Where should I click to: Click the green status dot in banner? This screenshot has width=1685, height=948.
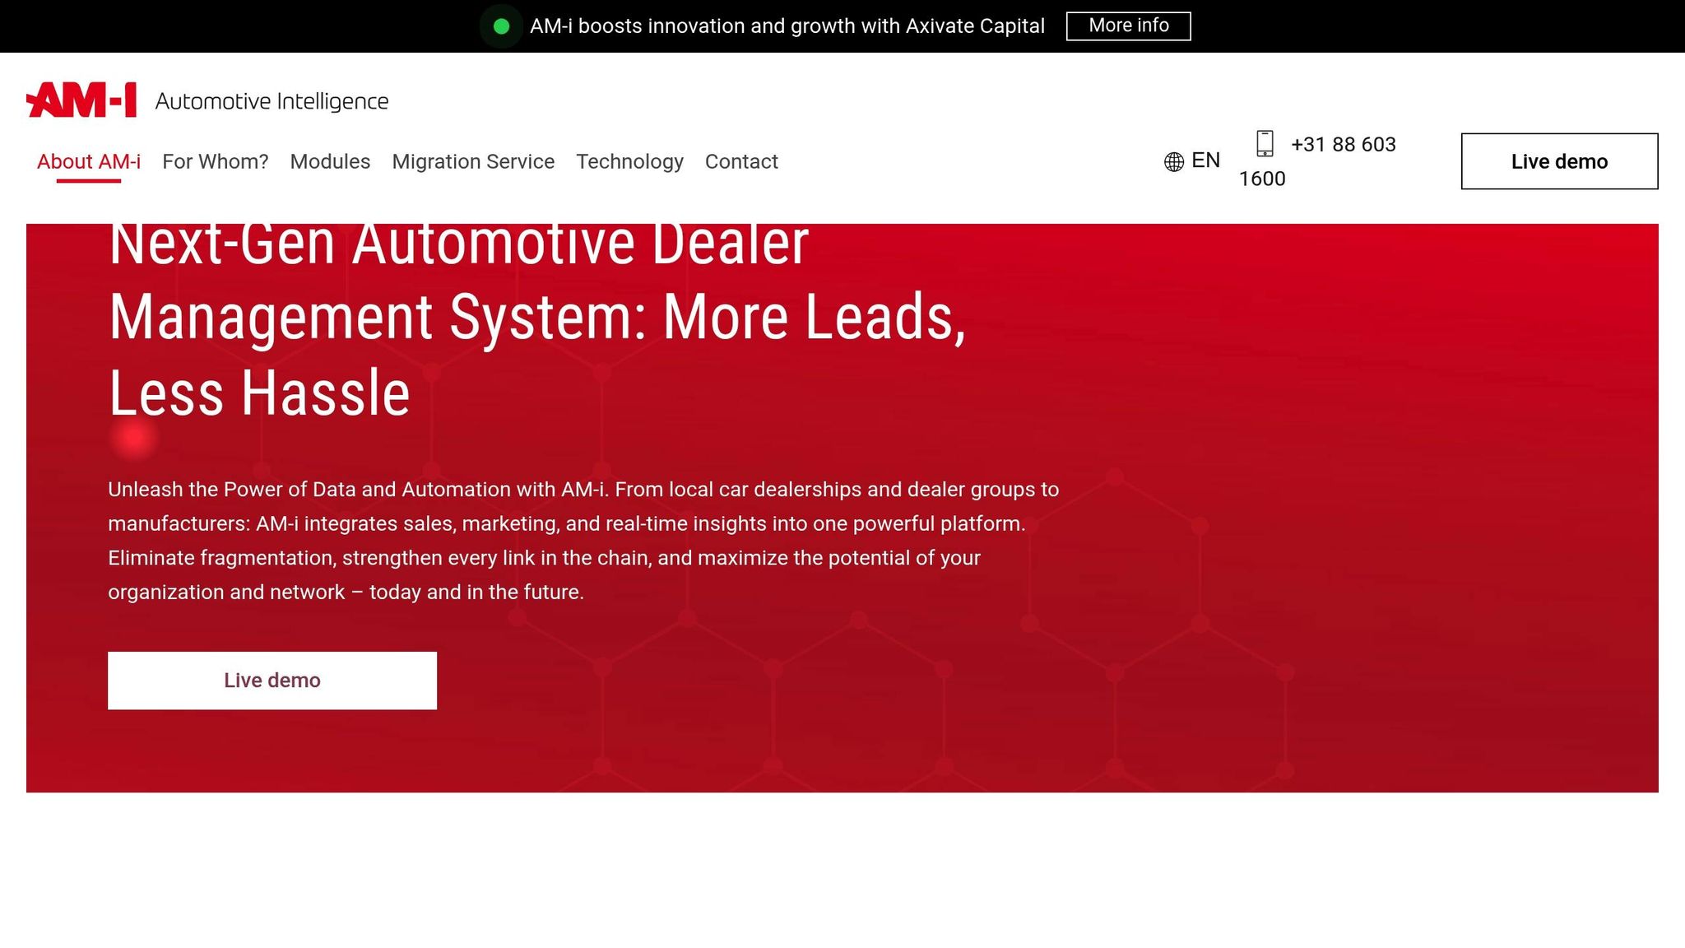coord(501,26)
